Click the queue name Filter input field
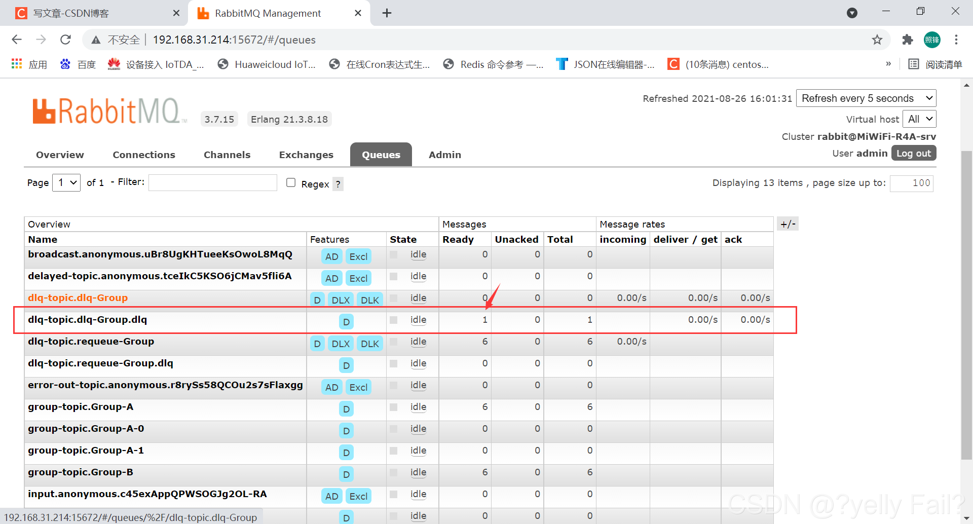Image resolution: width=973 pixels, height=524 pixels. (213, 182)
